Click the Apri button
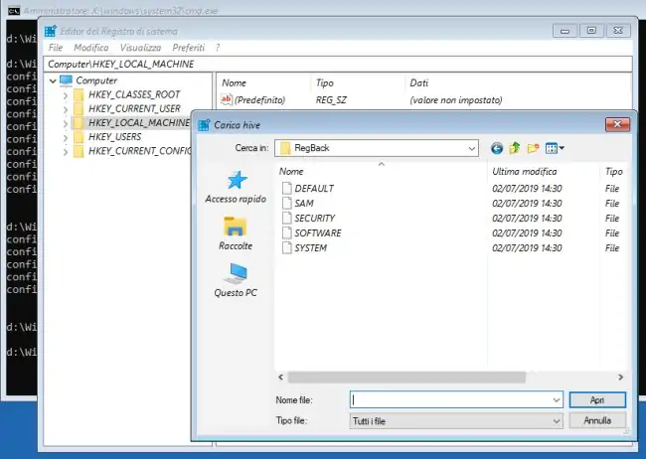646x459 pixels. 596,399
